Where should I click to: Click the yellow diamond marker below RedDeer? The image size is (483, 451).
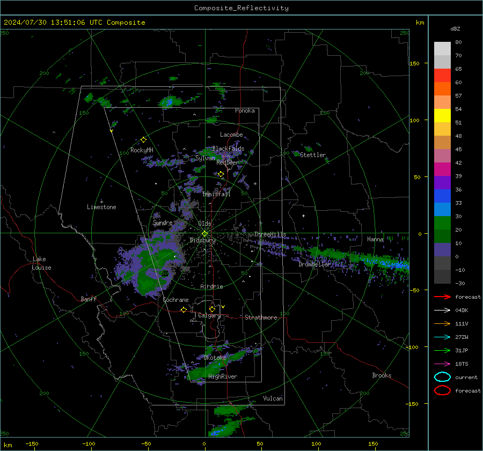click(x=221, y=174)
